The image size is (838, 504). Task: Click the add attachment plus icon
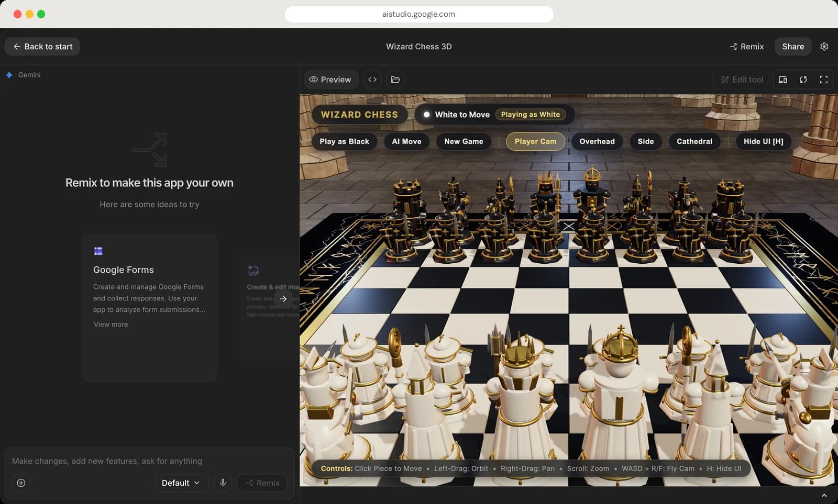(21, 483)
